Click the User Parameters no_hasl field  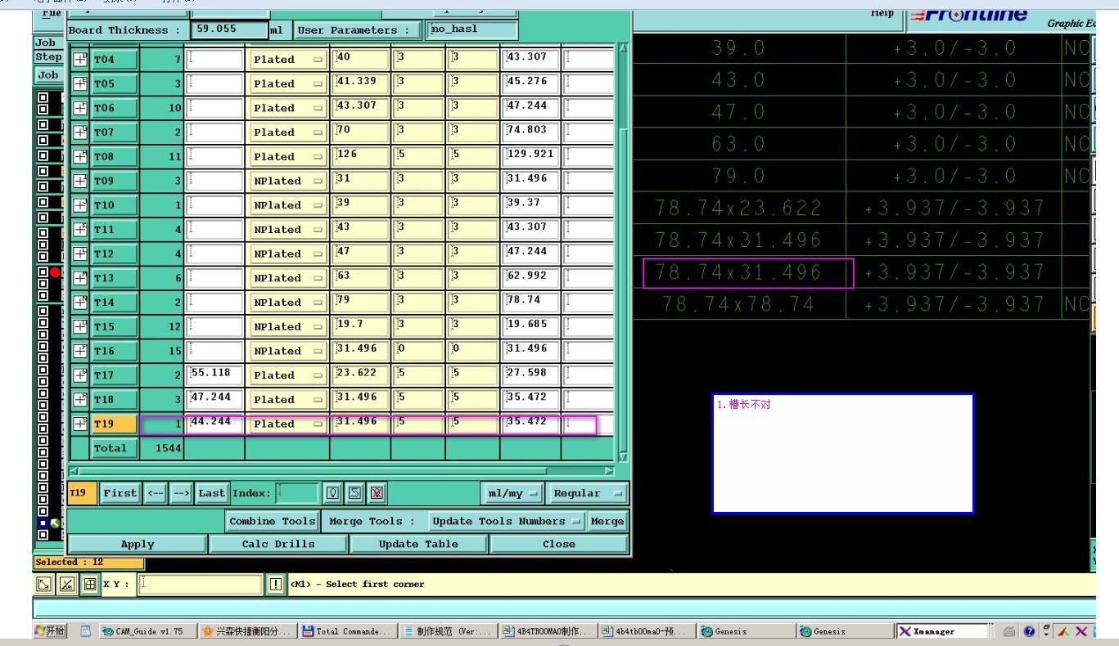pyautogui.click(x=472, y=29)
